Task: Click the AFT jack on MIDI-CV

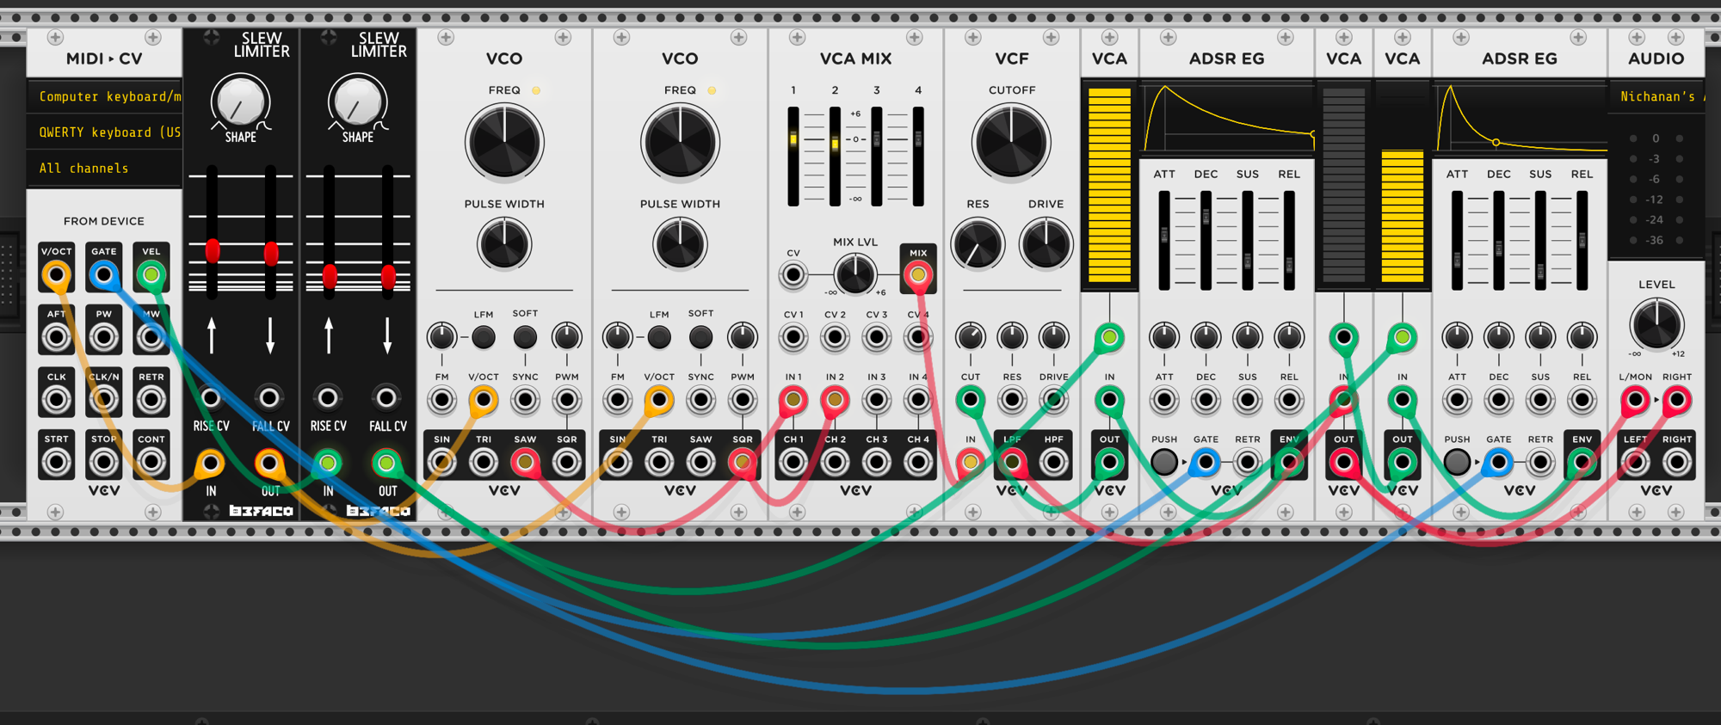Action: (56, 337)
